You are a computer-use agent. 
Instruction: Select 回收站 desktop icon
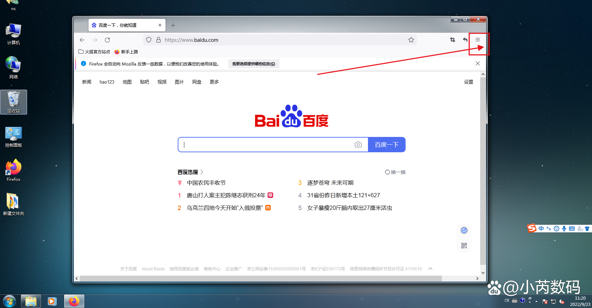tap(14, 102)
